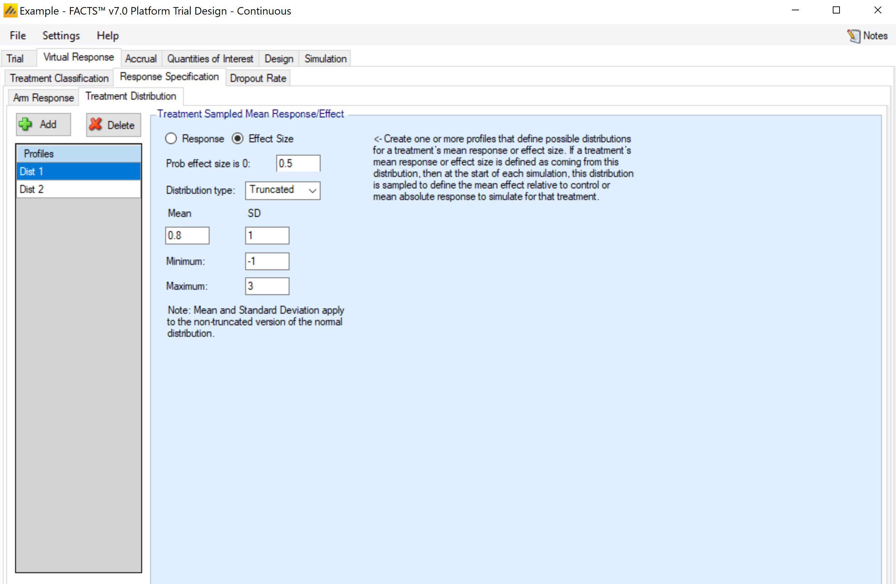Open the Settings menu
The width and height of the screenshot is (896, 584).
point(61,36)
